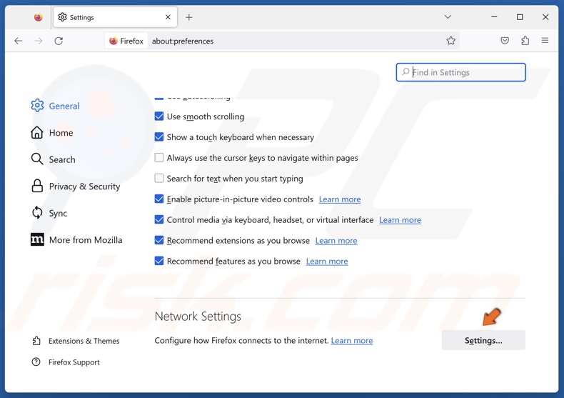This screenshot has width=564, height=398.
Task: Open Extensions & Themes link
Action: click(84, 341)
